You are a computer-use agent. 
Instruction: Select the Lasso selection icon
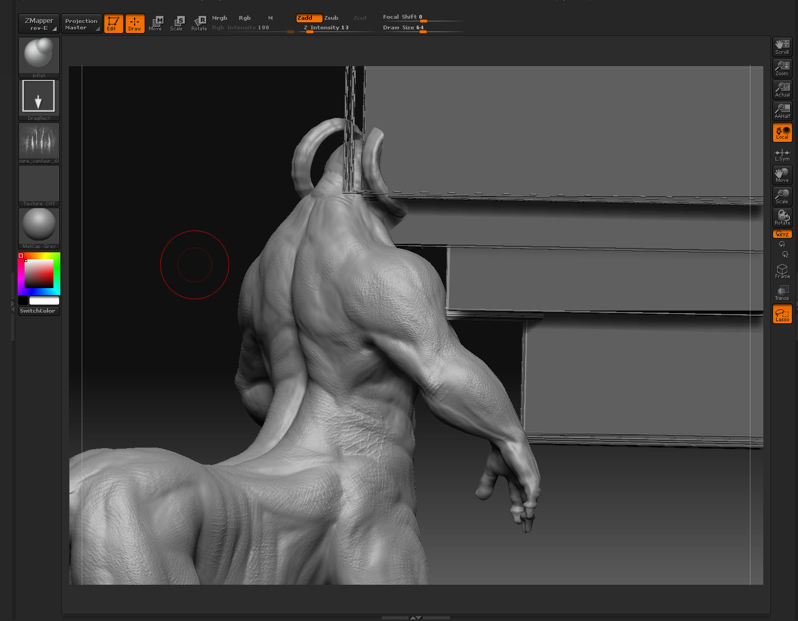(781, 314)
